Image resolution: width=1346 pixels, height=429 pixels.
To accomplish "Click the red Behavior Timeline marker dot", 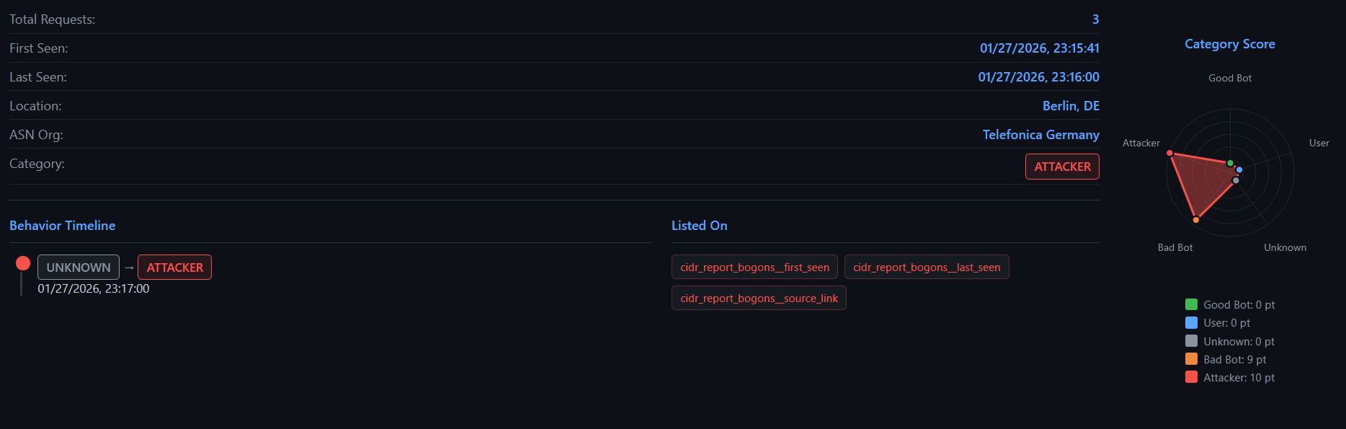I will [x=23, y=263].
